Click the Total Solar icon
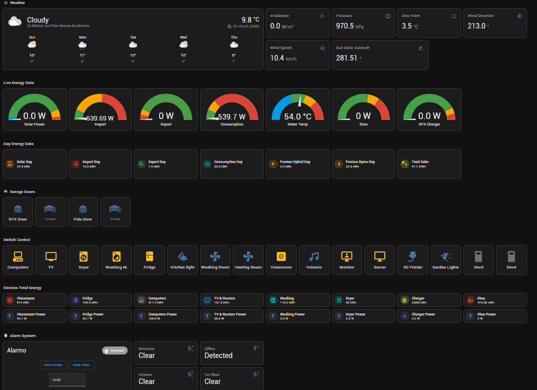Image resolution: width=537 pixels, height=390 pixels. click(x=405, y=164)
